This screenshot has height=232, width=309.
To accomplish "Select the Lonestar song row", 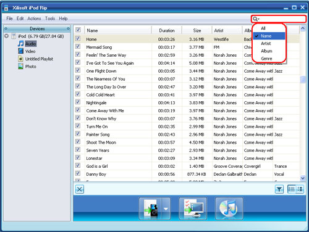I will pyautogui.click(x=187, y=158).
